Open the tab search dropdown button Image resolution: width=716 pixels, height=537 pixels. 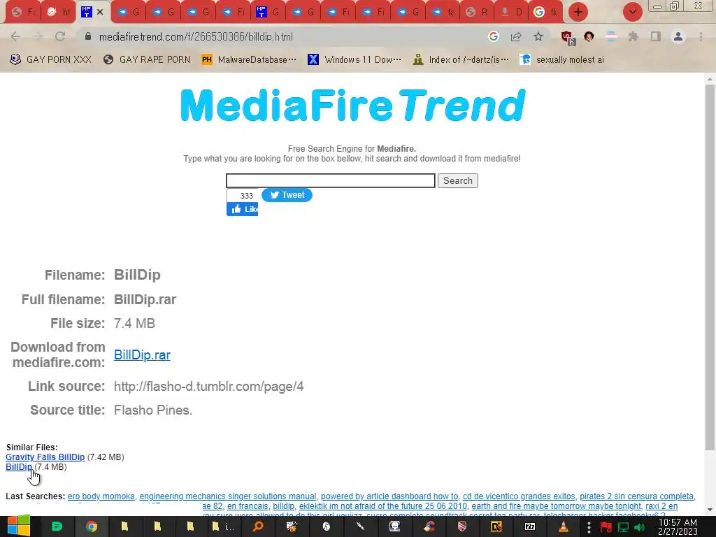pyautogui.click(x=632, y=12)
